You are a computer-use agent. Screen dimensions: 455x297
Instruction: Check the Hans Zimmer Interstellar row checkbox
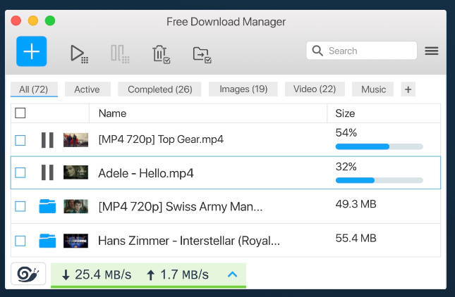point(20,241)
